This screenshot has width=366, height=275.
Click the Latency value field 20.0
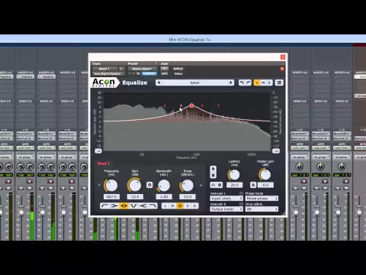(234, 185)
